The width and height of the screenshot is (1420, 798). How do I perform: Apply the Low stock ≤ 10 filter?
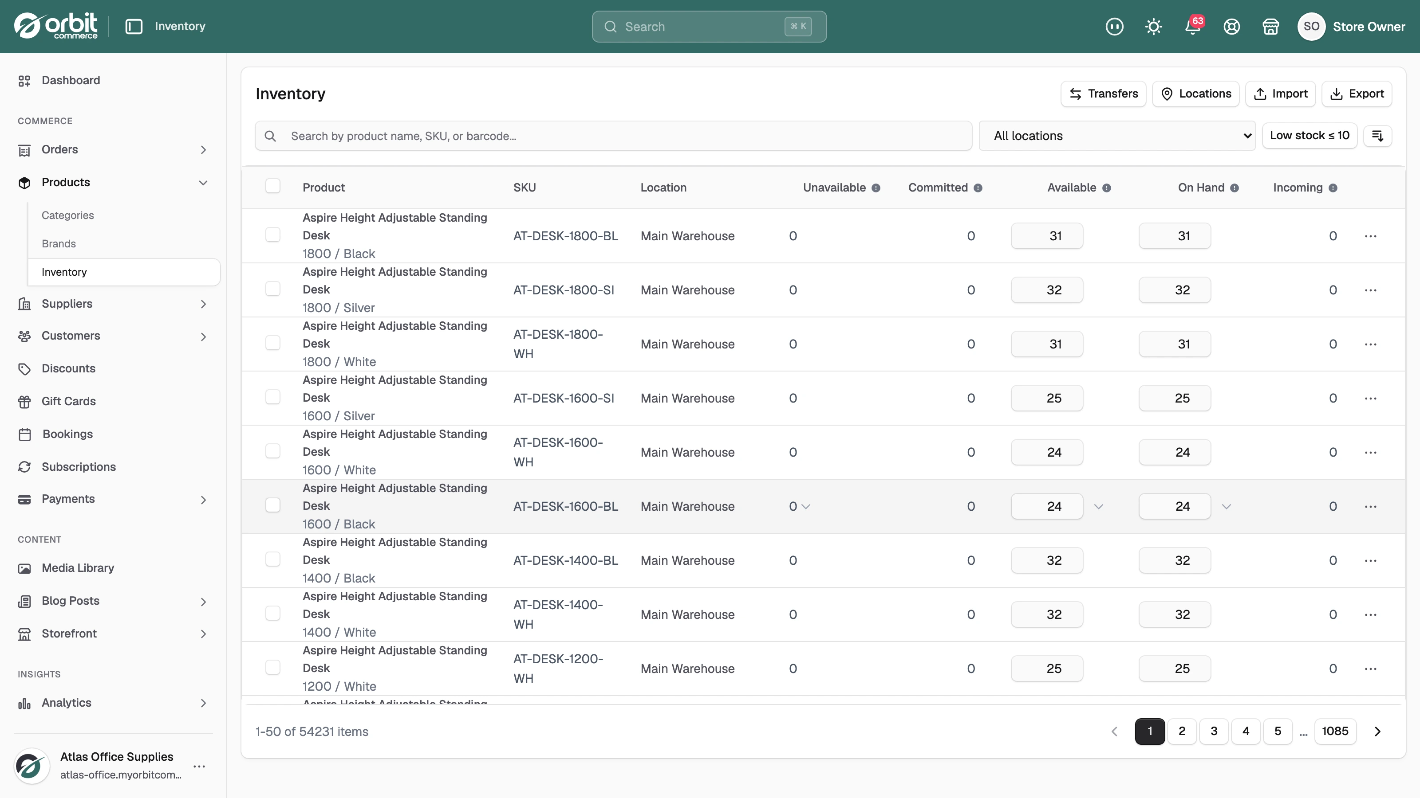[1310, 136]
